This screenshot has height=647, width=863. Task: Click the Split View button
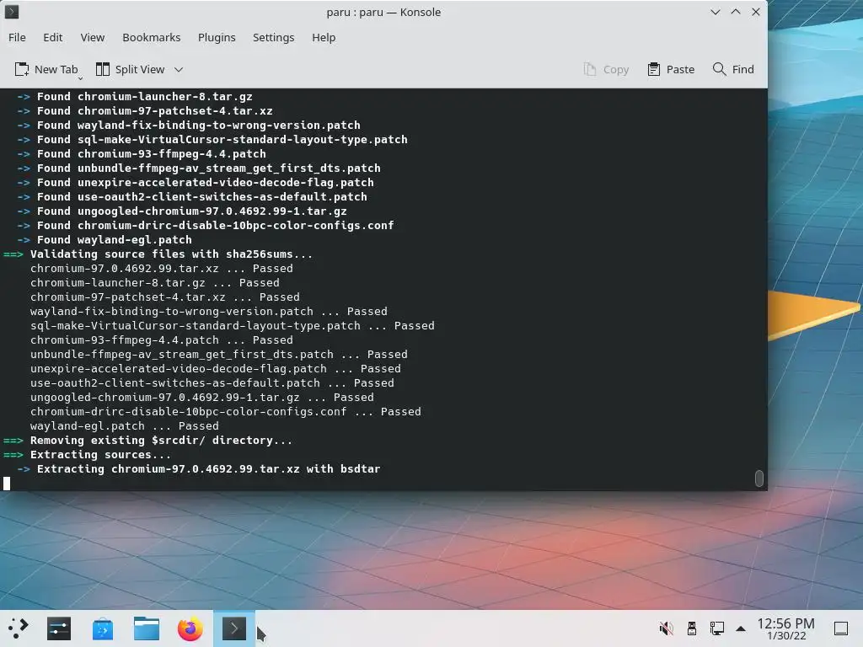131,69
